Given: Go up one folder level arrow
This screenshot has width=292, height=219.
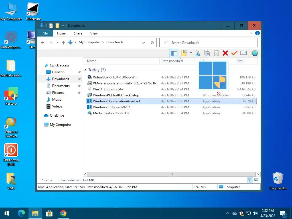Looking at the screenshot, I should pyautogui.click(x=64, y=42).
